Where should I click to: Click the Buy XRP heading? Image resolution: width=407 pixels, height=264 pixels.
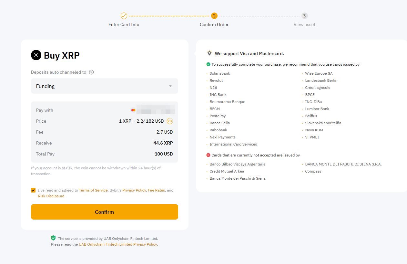click(62, 55)
